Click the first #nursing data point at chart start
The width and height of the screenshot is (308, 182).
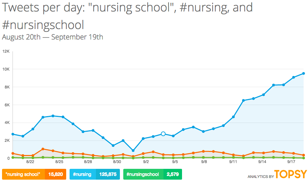13,134
